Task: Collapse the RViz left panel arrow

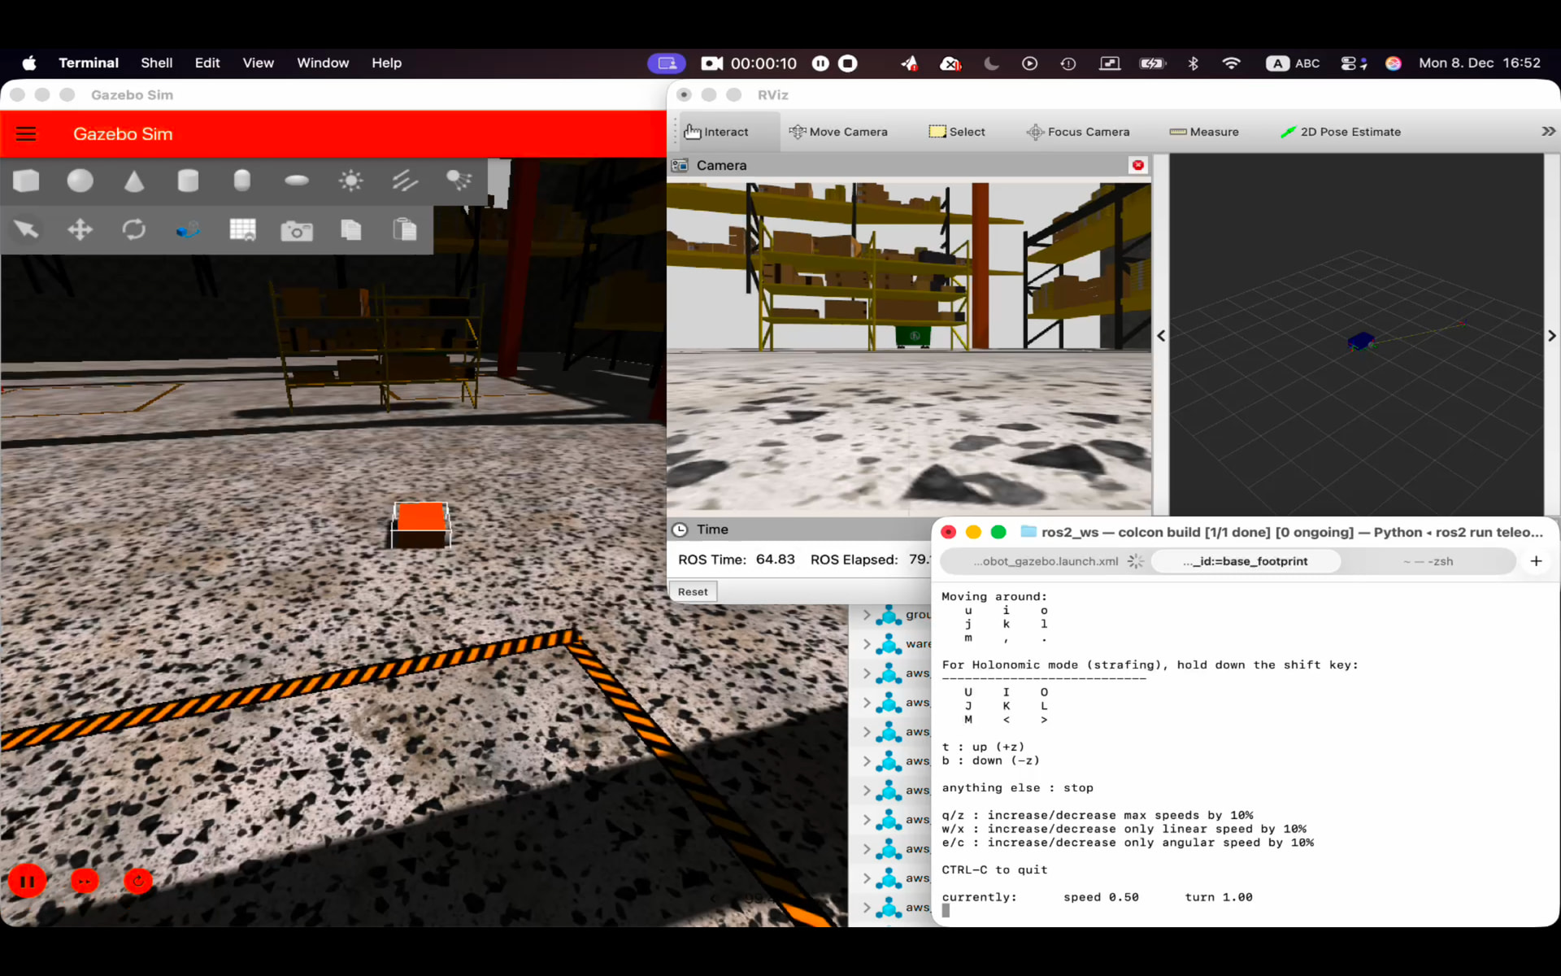Action: [1161, 336]
